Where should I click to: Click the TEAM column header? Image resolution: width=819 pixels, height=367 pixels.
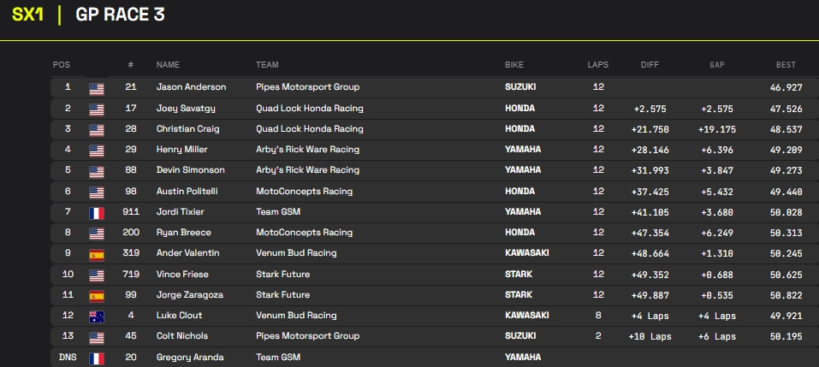267,65
